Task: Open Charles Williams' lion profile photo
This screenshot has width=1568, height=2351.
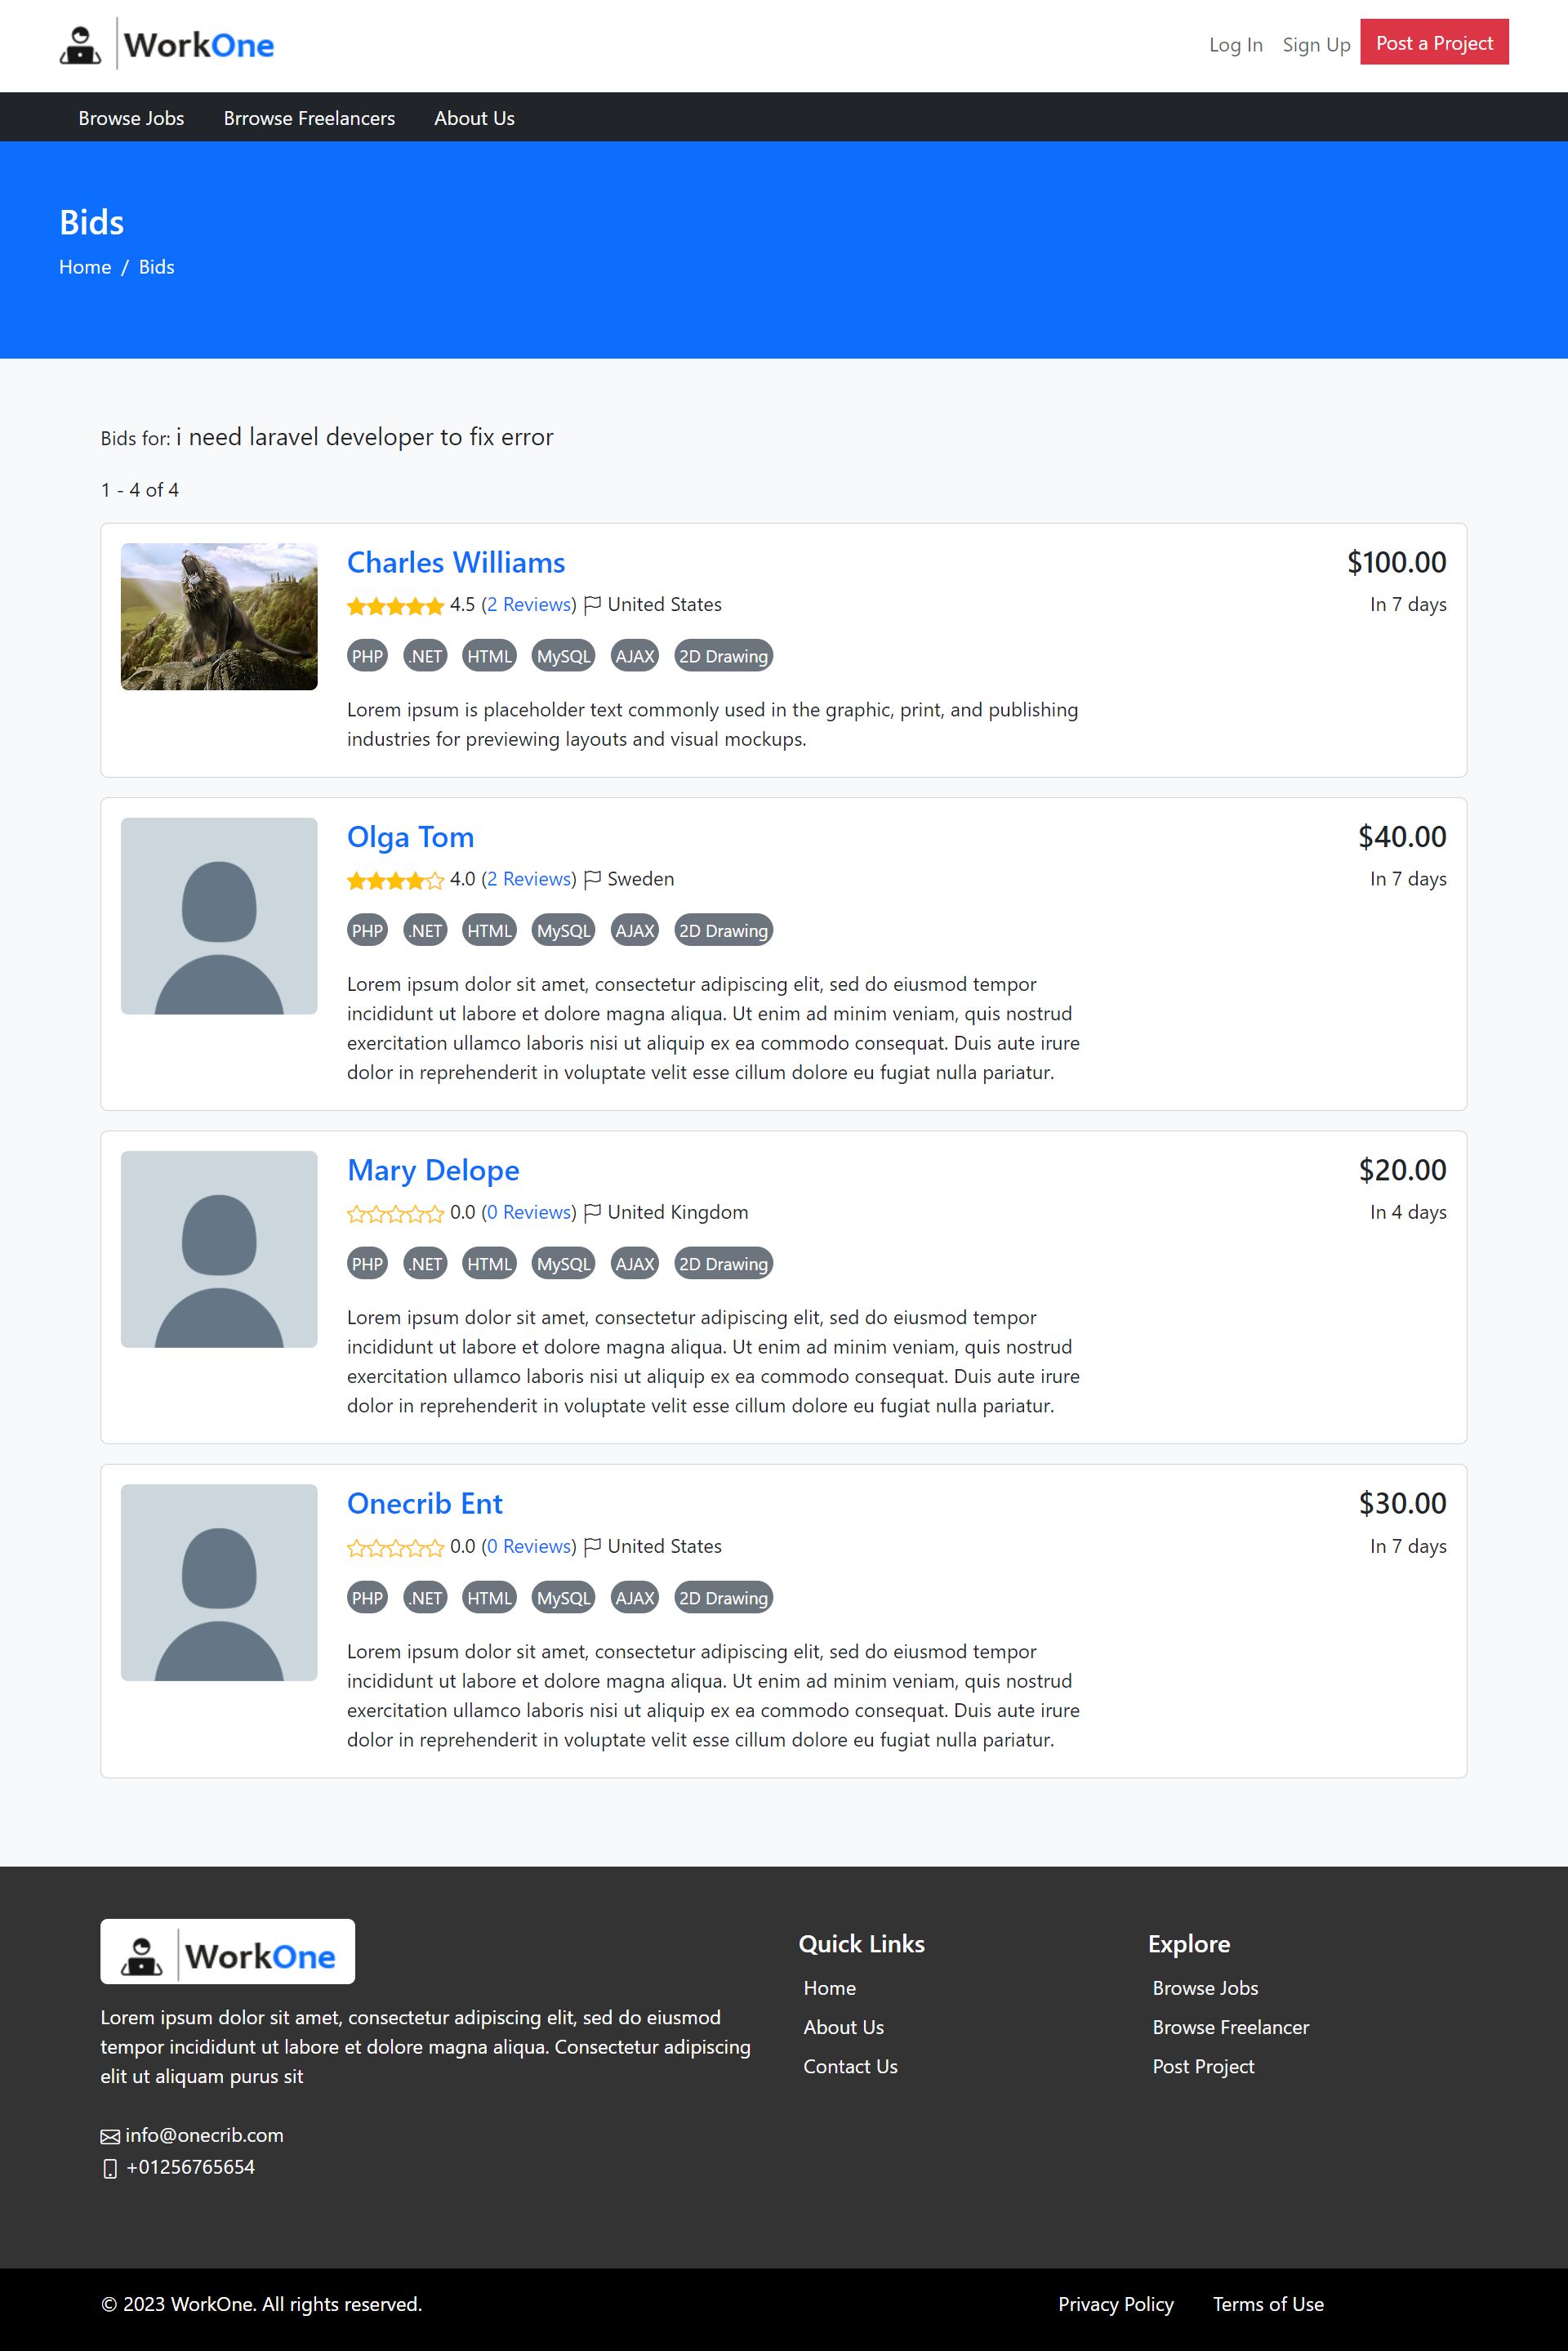Action: pyautogui.click(x=219, y=616)
